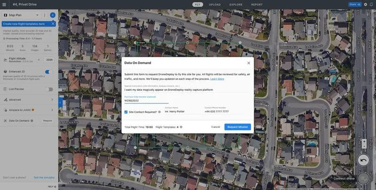Viewport: 376px width, 190px height.
Task: Click the '8:03 Minutes' statistic
Action: [x=10, y=48]
